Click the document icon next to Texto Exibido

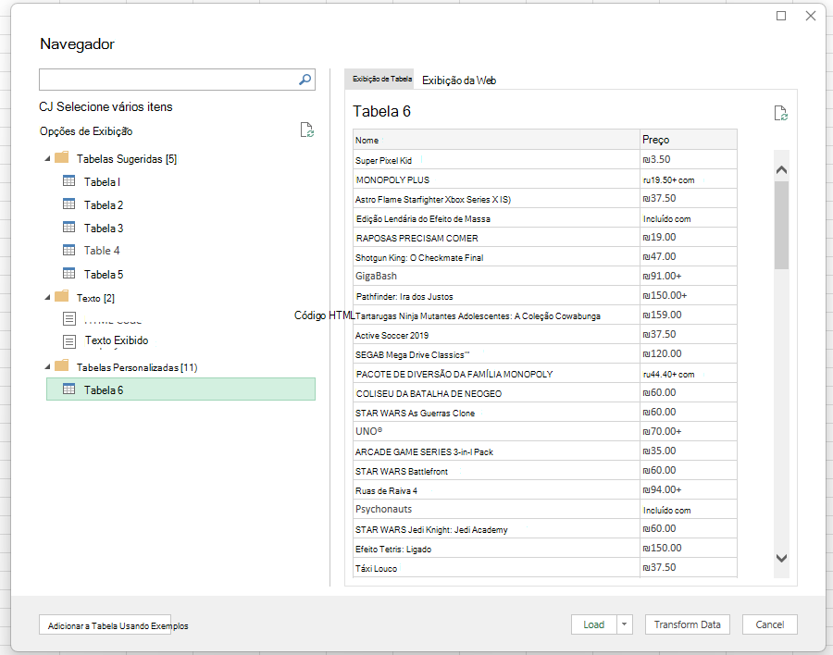pos(69,341)
